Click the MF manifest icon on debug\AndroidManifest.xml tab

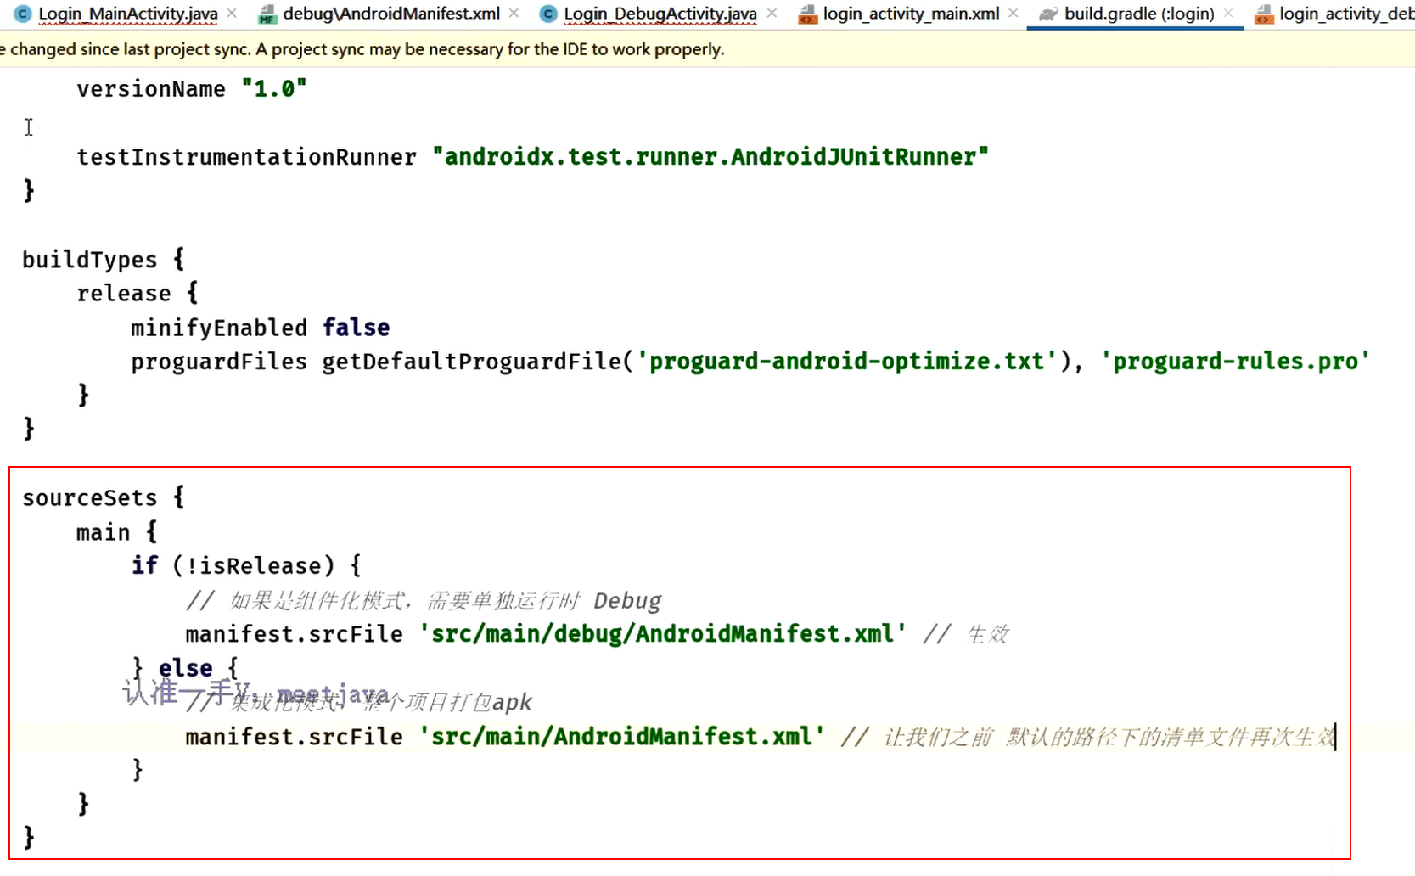tap(267, 14)
